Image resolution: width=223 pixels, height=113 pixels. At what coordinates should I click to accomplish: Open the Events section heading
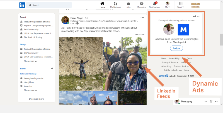(x=23, y=69)
